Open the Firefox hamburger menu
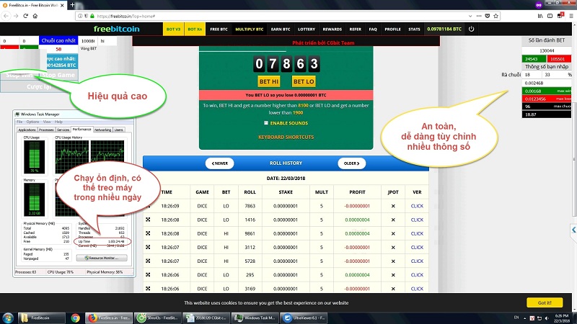 [571, 16]
